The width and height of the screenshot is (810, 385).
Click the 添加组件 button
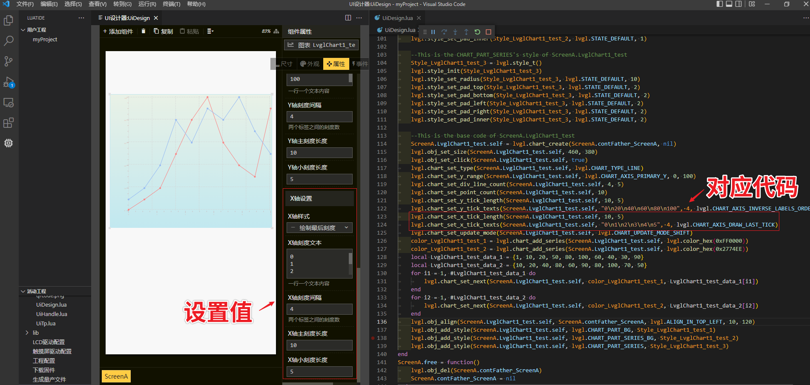point(118,31)
